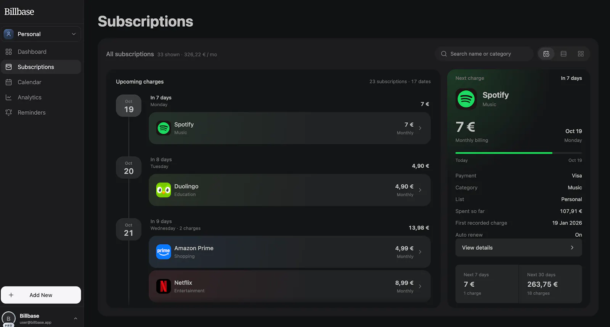This screenshot has width=610, height=327.
Task: Switch to list view layout
Action: coord(563,54)
